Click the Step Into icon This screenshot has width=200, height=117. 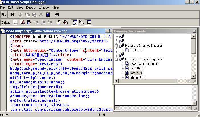36,22
